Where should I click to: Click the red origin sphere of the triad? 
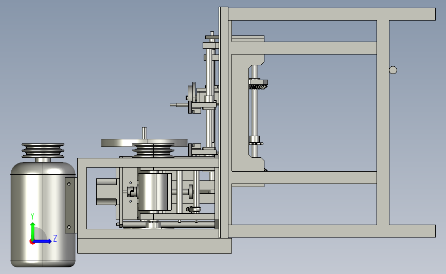point(32,242)
